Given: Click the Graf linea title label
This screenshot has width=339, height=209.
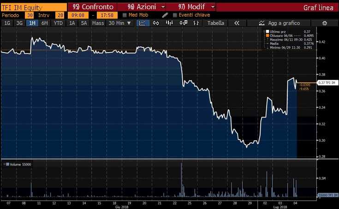Looking at the screenshot, I should click(x=318, y=8).
